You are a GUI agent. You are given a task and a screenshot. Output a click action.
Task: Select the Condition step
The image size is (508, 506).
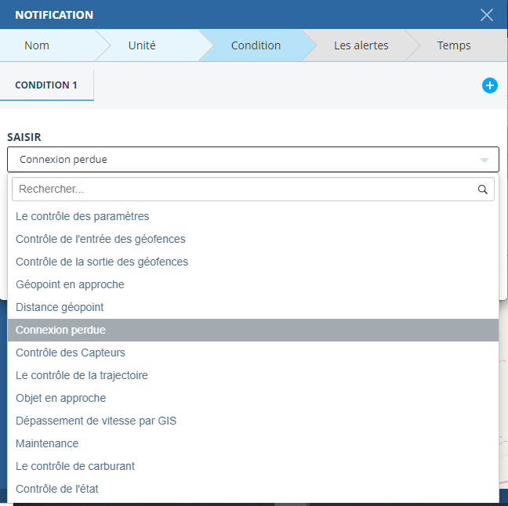256,45
